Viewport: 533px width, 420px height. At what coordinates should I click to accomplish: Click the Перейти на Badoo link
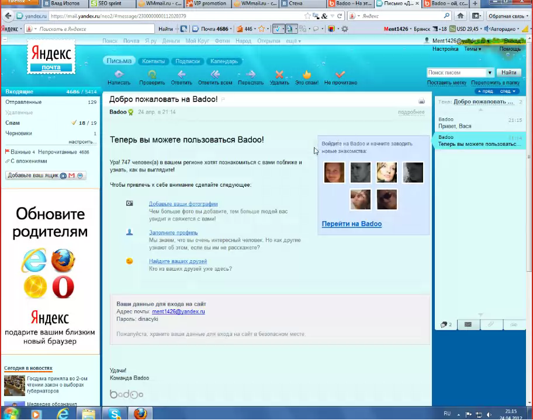351,224
